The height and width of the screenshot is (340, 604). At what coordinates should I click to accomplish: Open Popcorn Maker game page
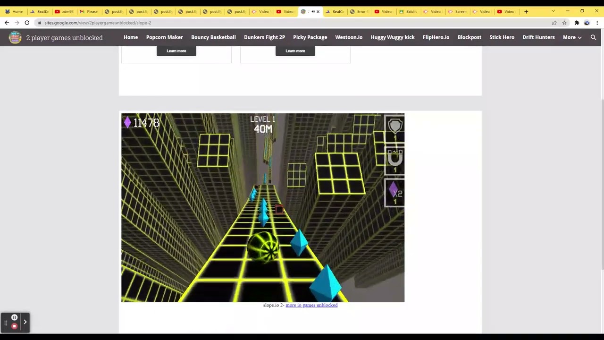click(164, 37)
